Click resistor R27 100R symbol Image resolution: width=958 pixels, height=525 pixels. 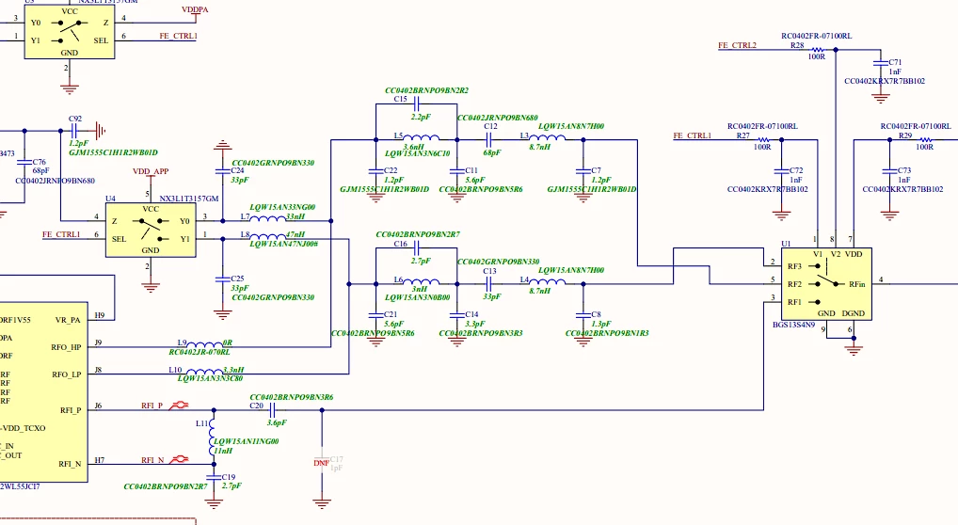point(762,140)
